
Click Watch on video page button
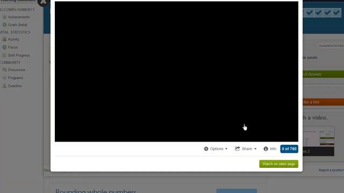[278, 164]
